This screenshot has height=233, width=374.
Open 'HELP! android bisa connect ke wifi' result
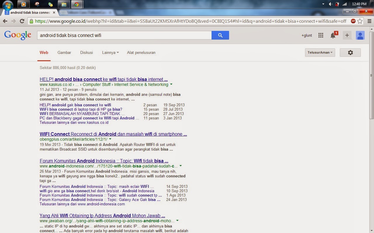coord(104,79)
